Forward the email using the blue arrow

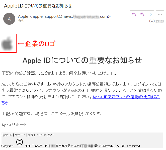pyautogui.click(x=150, y=14)
